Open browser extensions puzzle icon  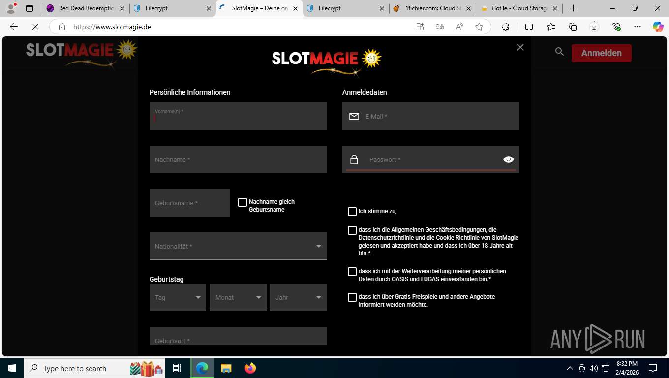point(505,27)
